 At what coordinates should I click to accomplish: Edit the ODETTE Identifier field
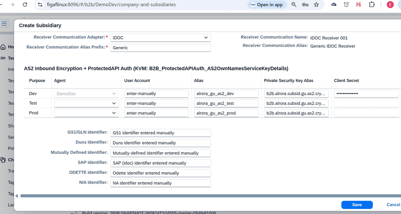coord(161,173)
